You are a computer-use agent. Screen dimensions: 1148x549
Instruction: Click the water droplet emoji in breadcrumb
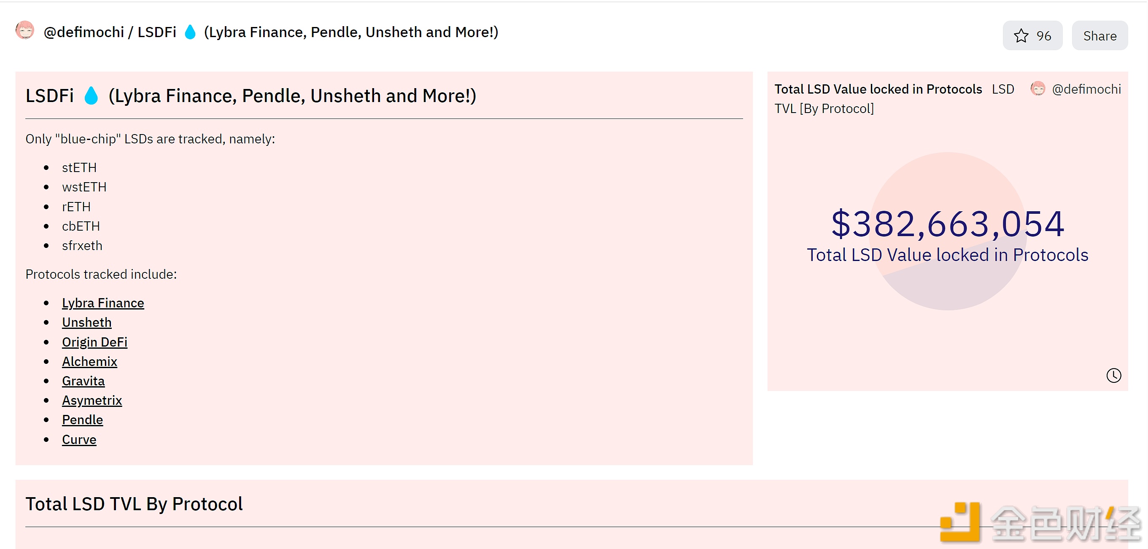click(x=190, y=32)
